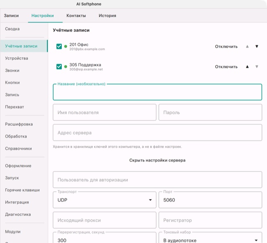Click the Пользователь для авторизации field
267x243 pixels.
click(x=157, y=180)
